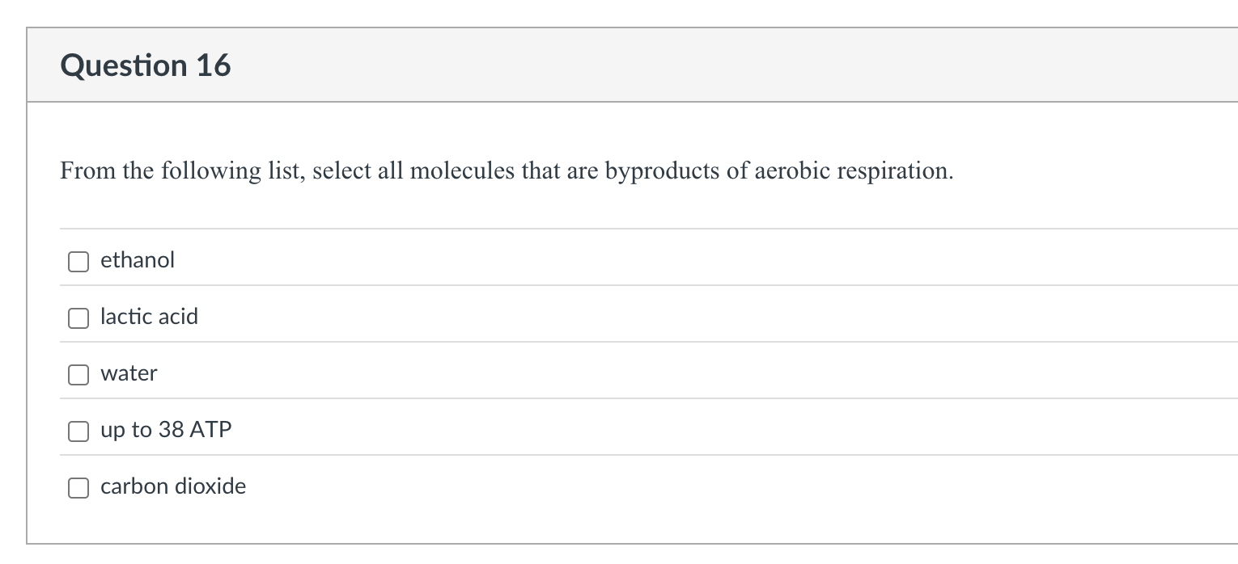Check the up to 38 ATP checkbox
Image resolution: width=1238 pixels, height=564 pixels.
point(78,431)
